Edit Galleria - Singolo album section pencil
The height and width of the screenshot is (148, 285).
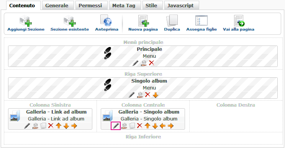pyautogui.click(x=116, y=126)
